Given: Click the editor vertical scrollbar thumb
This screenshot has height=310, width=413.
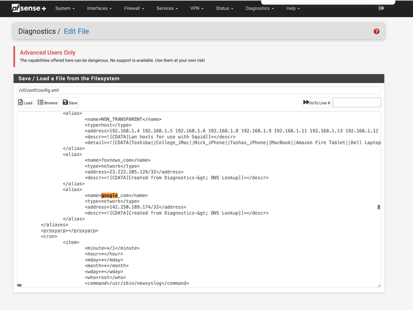Looking at the screenshot, I should (379, 207).
